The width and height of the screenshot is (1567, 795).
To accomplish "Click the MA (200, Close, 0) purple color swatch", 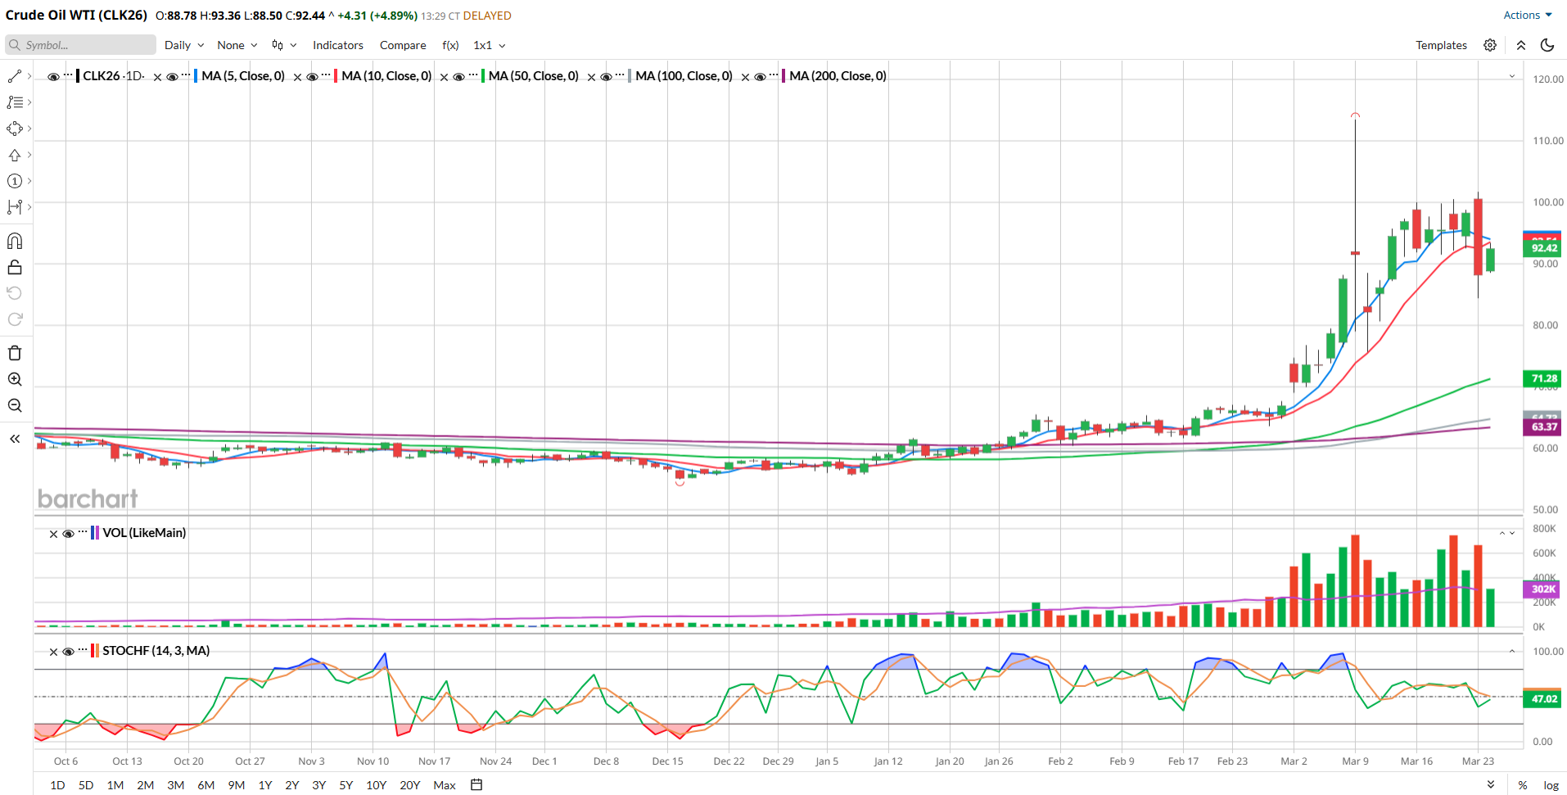I will [x=783, y=76].
